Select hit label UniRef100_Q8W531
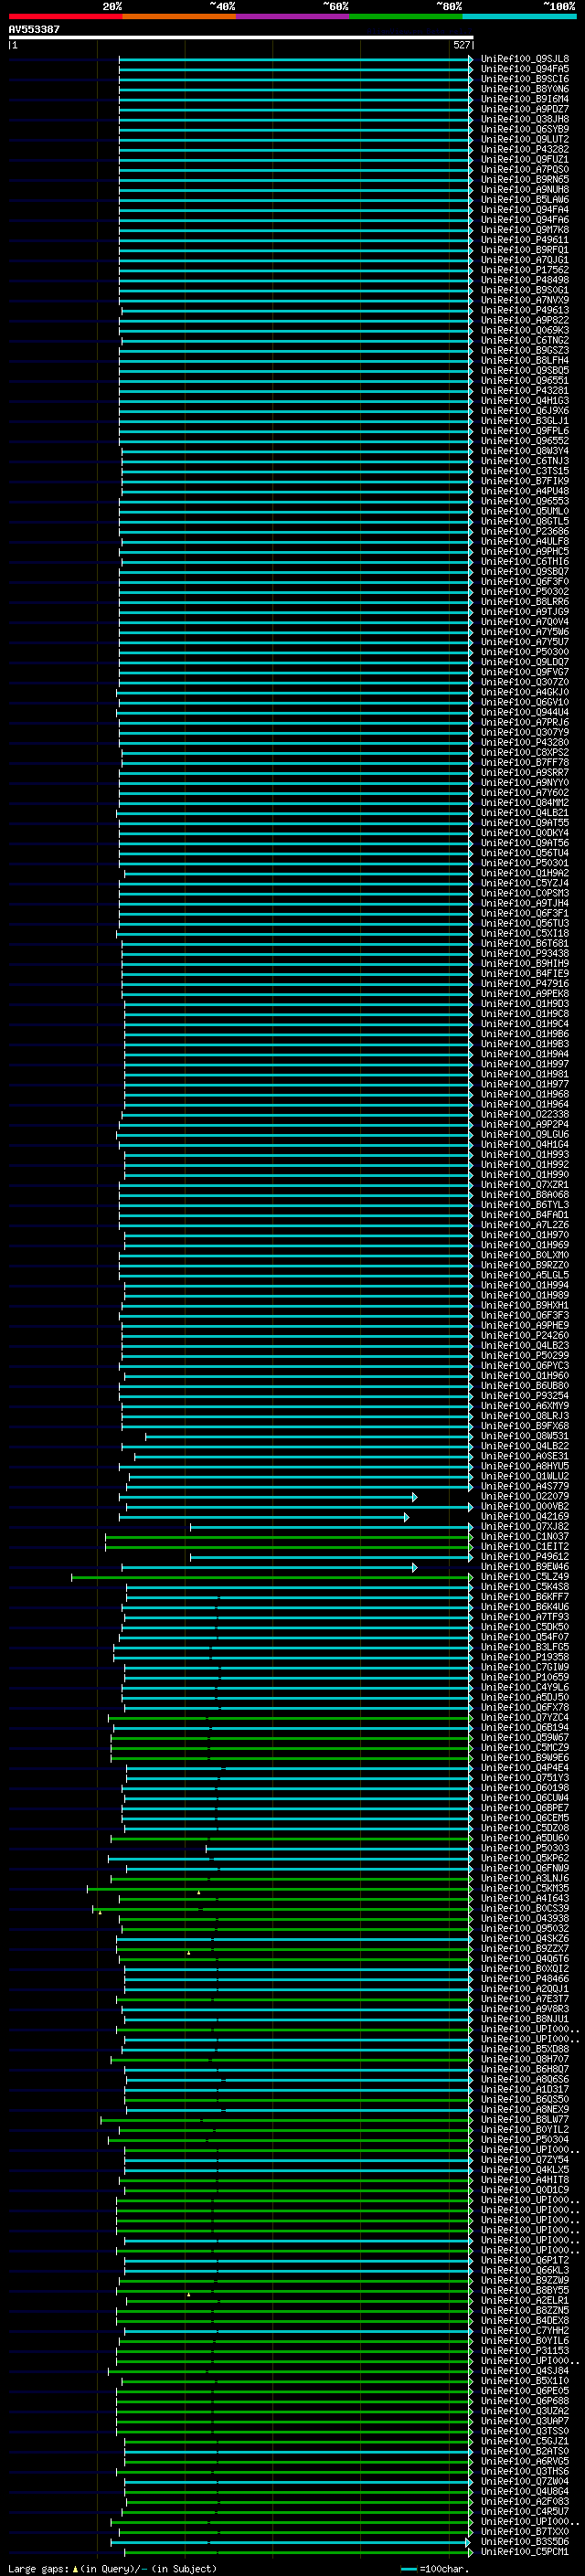The height and width of the screenshot is (2576, 585). tap(525, 1436)
